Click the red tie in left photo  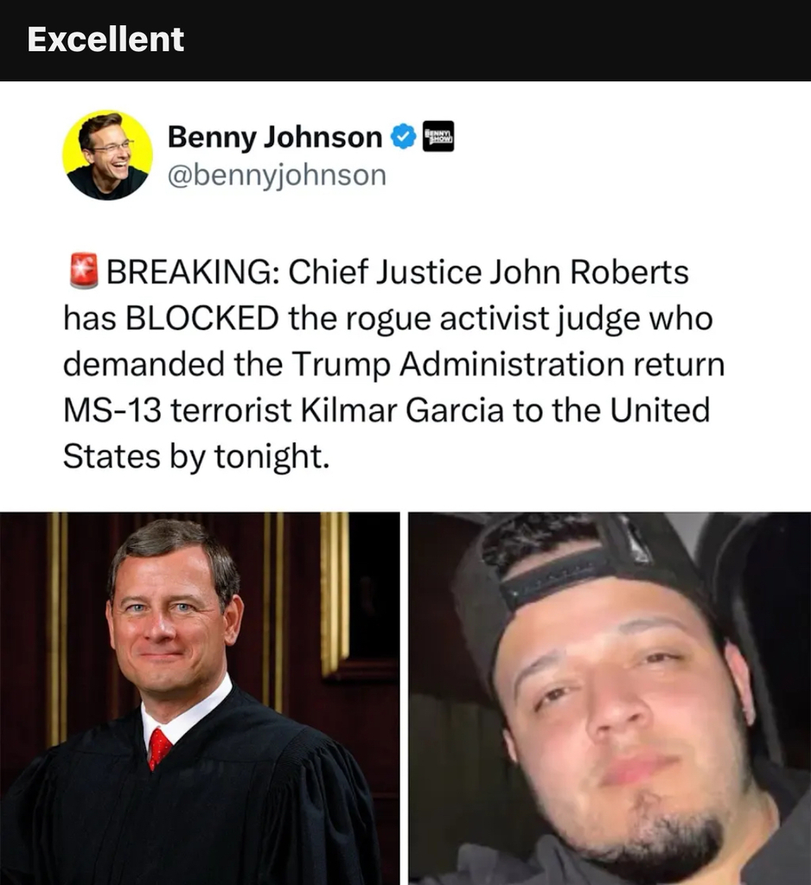(x=159, y=748)
